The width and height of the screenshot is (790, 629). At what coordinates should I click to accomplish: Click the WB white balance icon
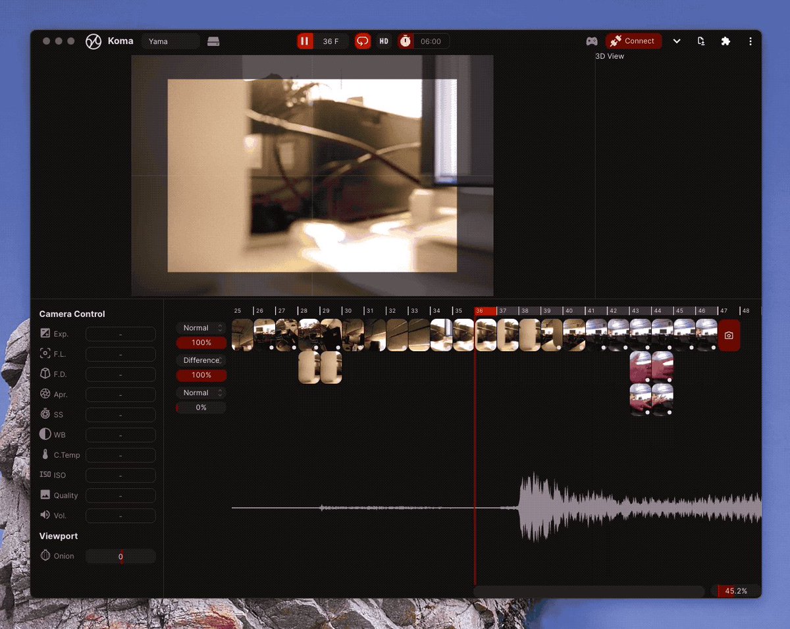(x=45, y=435)
